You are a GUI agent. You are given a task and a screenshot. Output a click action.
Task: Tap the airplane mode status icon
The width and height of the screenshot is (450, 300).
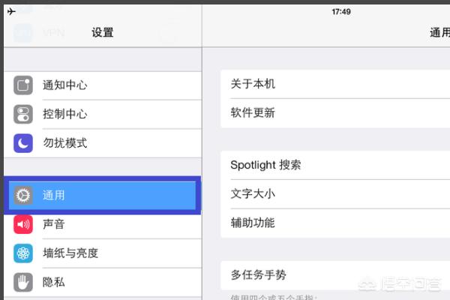click(x=11, y=12)
